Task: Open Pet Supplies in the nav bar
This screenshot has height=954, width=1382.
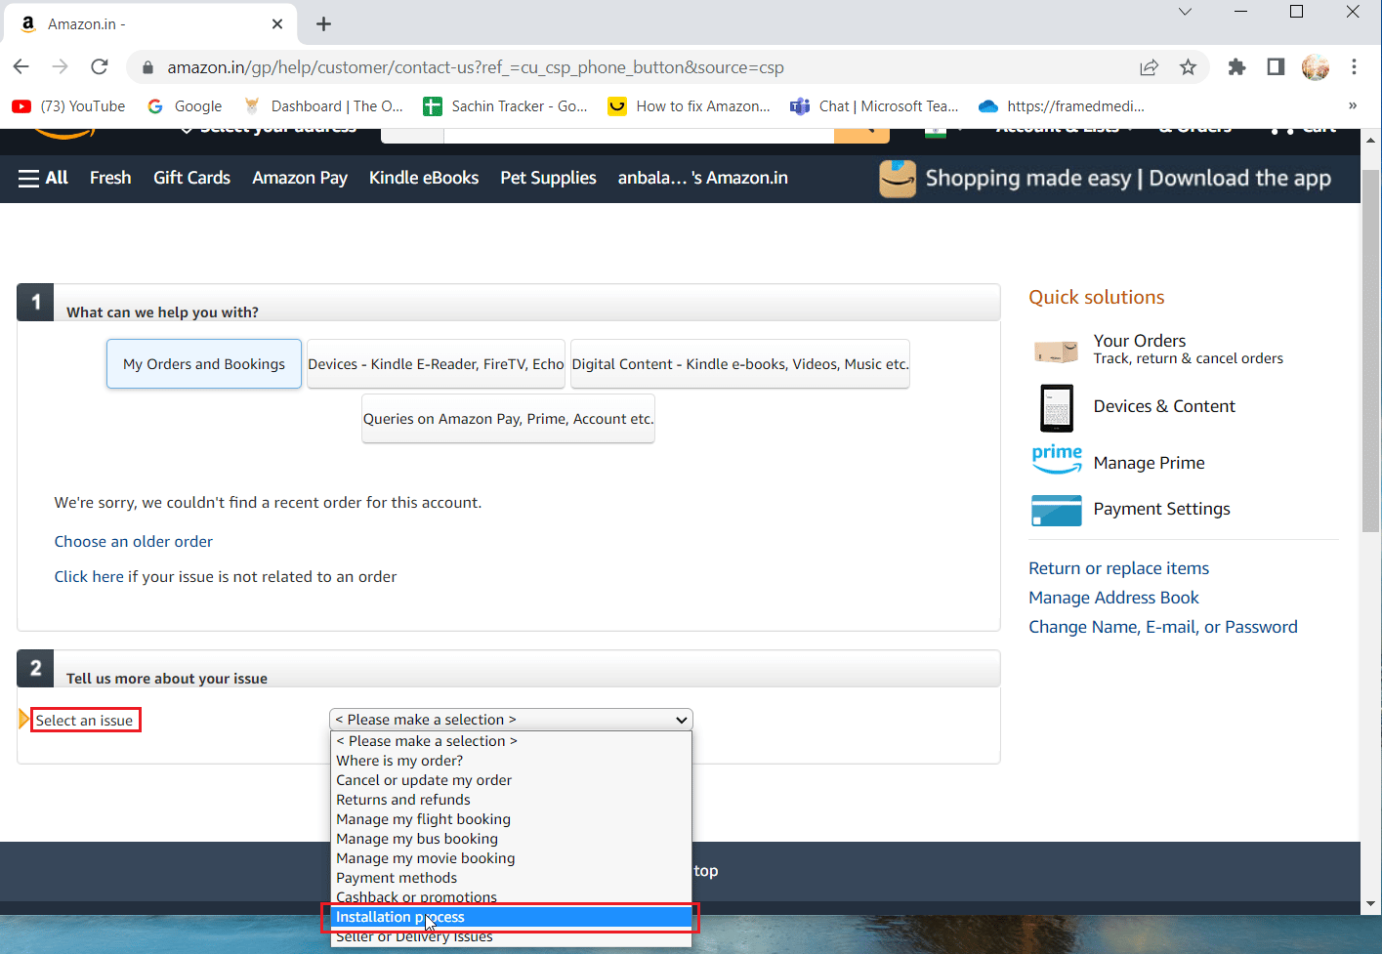Action: (x=548, y=178)
